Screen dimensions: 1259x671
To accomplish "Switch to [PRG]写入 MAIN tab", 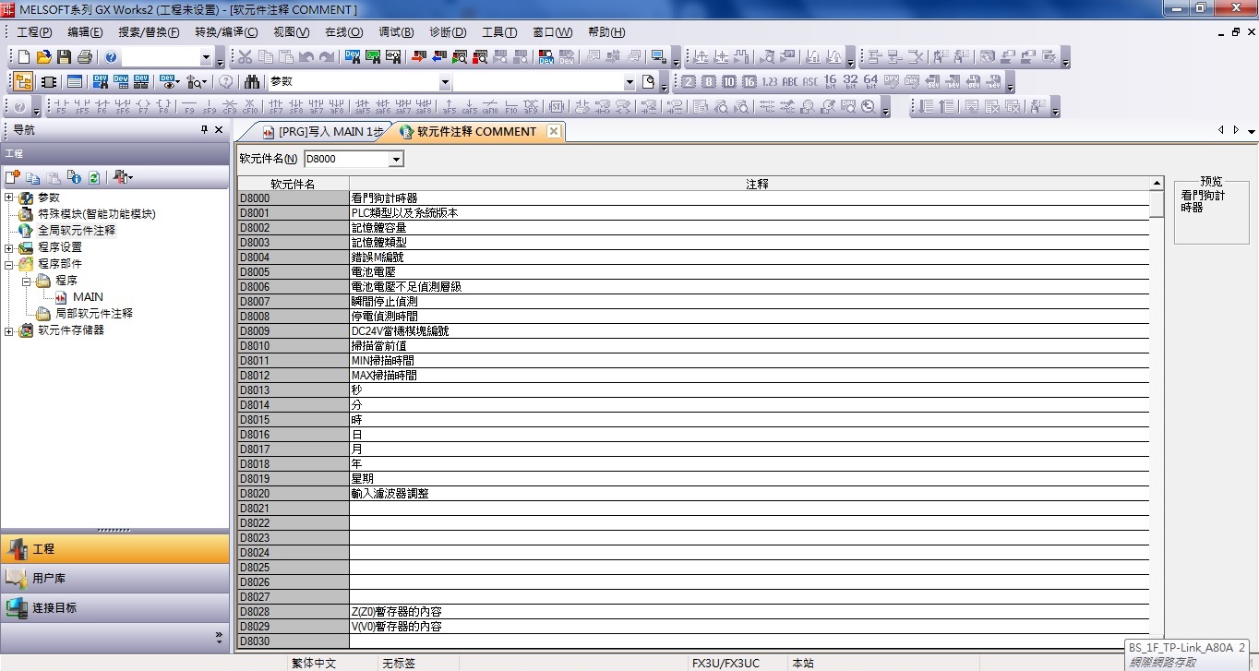I will 323,132.
